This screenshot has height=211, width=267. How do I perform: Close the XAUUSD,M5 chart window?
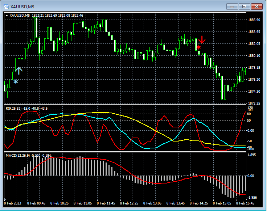click(x=257, y=7)
